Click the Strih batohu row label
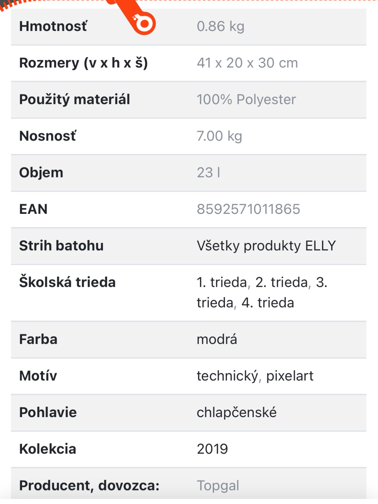 point(61,246)
